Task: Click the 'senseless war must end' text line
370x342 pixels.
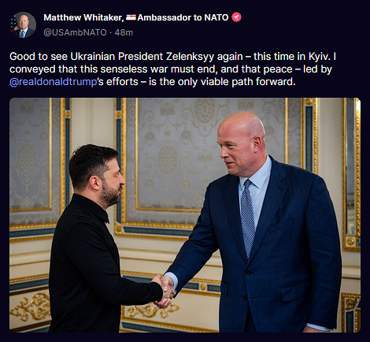Action: click(x=171, y=69)
